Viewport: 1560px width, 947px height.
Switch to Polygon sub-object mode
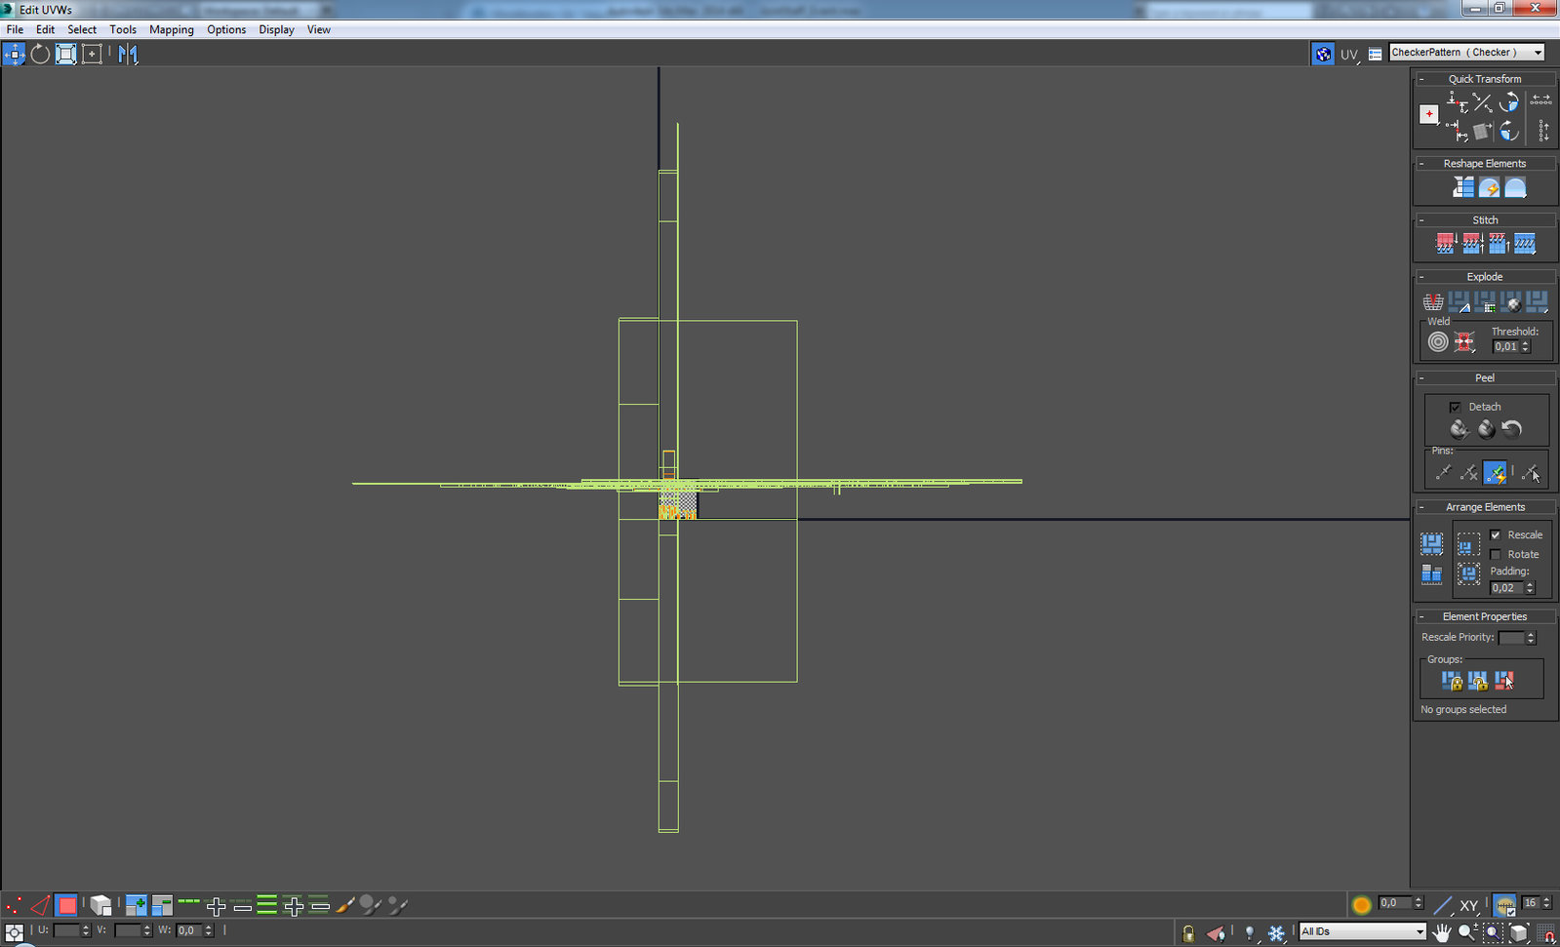point(66,906)
